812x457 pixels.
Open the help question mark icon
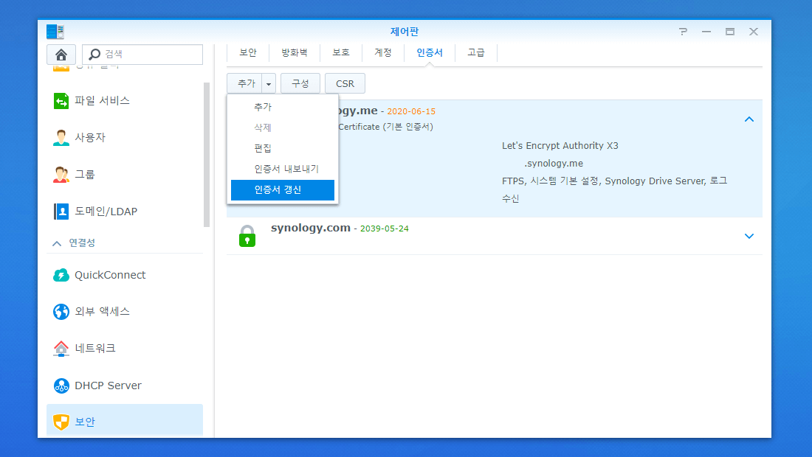[683, 32]
